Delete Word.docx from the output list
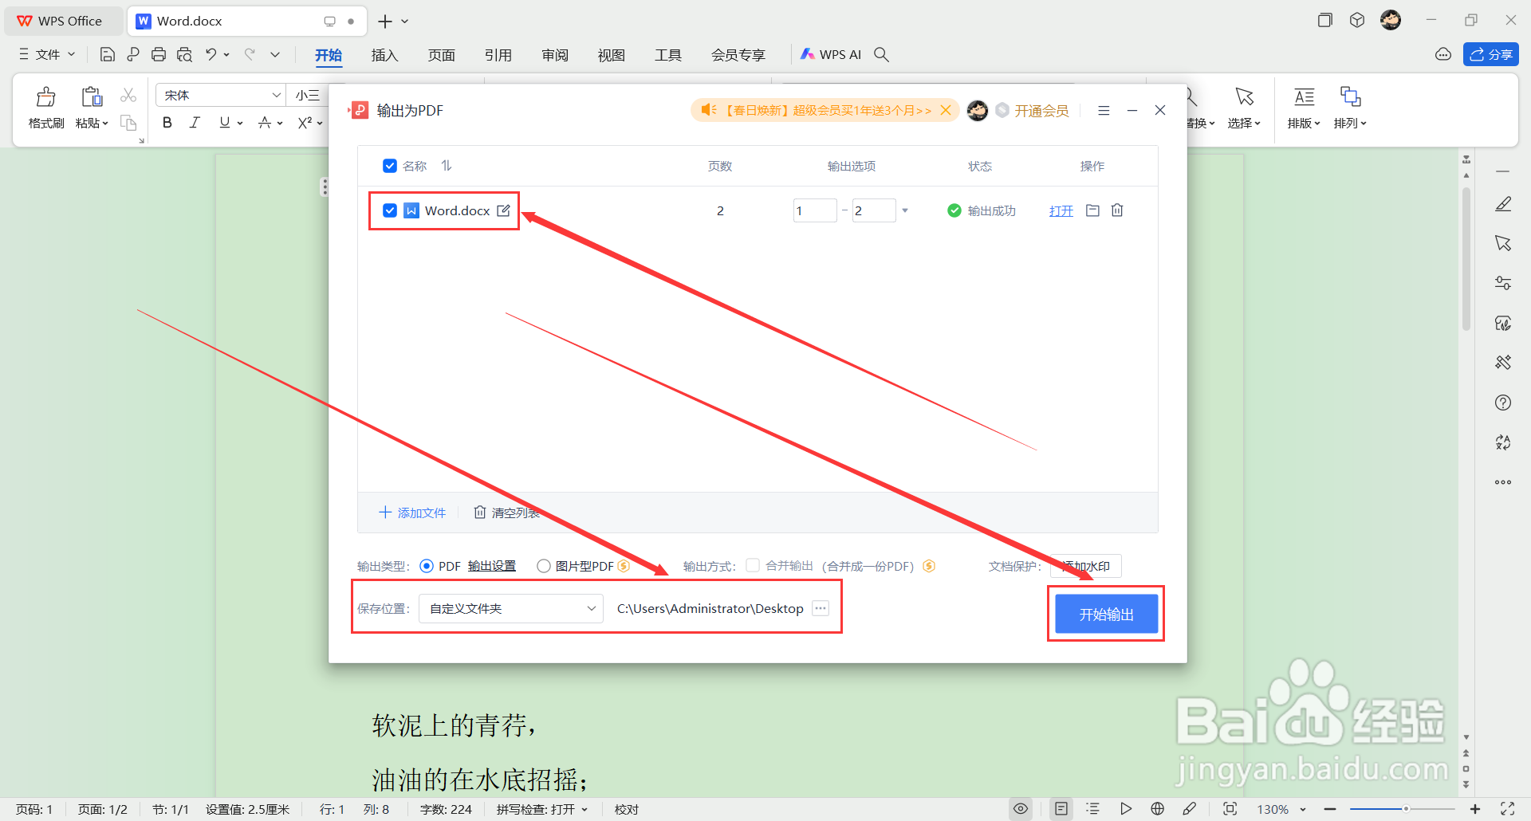1531x821 pixels. click(1116, 210)
